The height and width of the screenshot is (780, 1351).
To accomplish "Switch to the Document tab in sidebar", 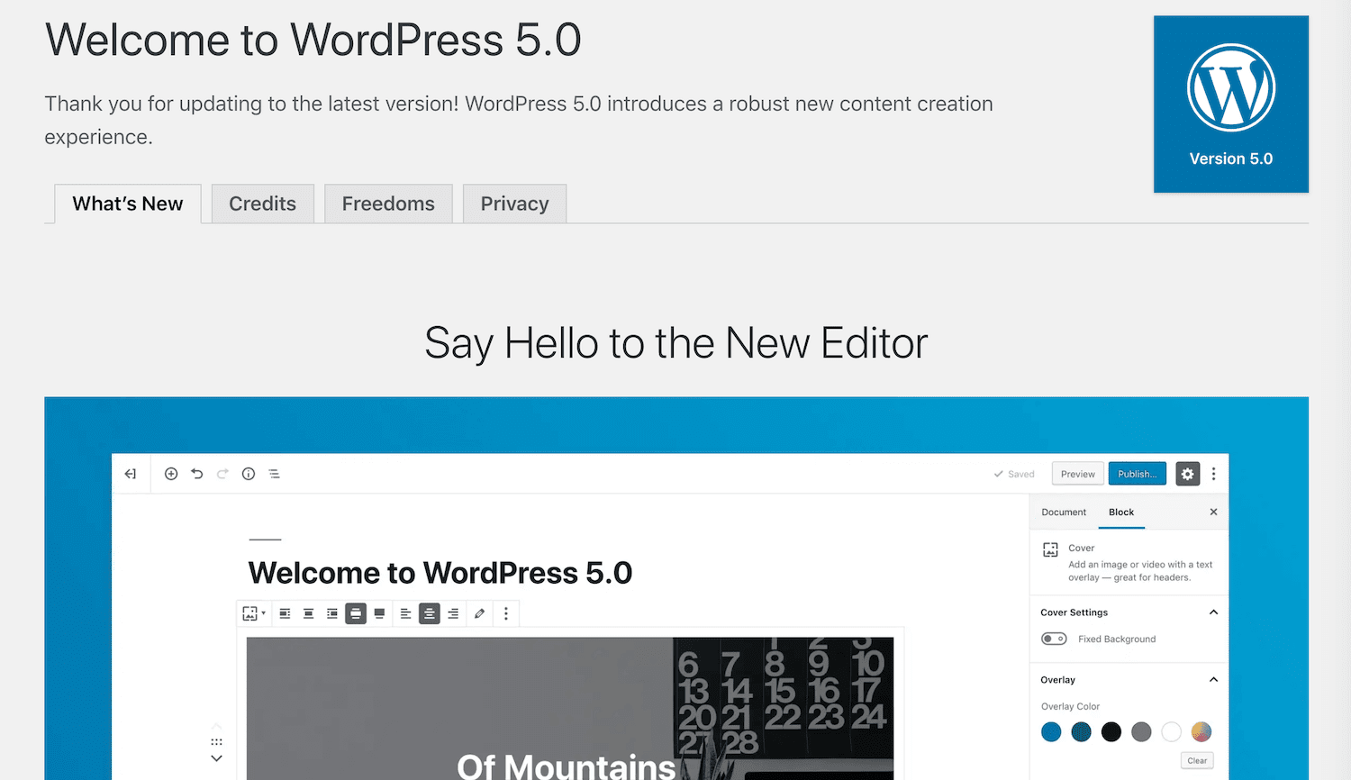I will 1064,512.
